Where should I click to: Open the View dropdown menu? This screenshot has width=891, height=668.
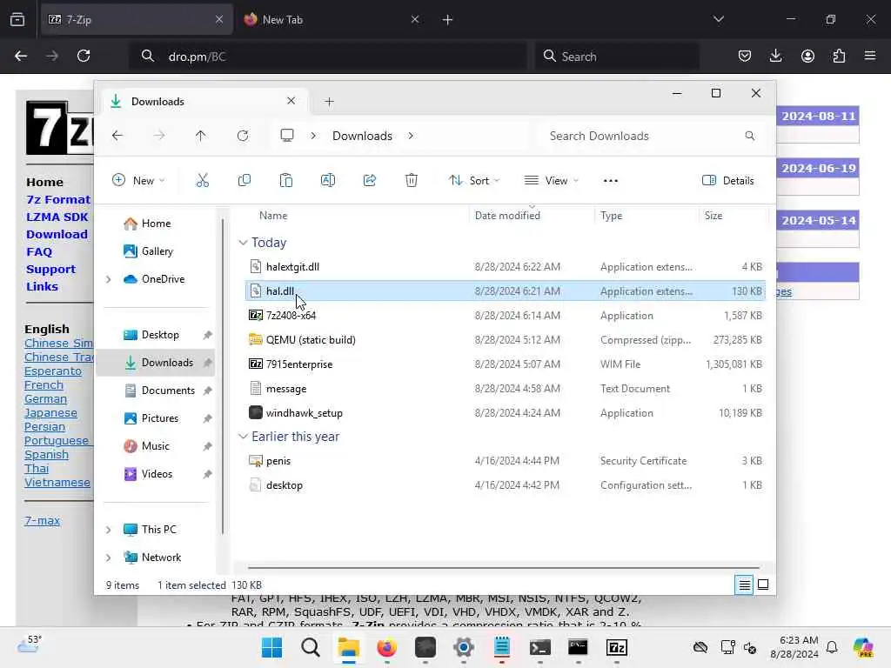(x=551, y=181)
